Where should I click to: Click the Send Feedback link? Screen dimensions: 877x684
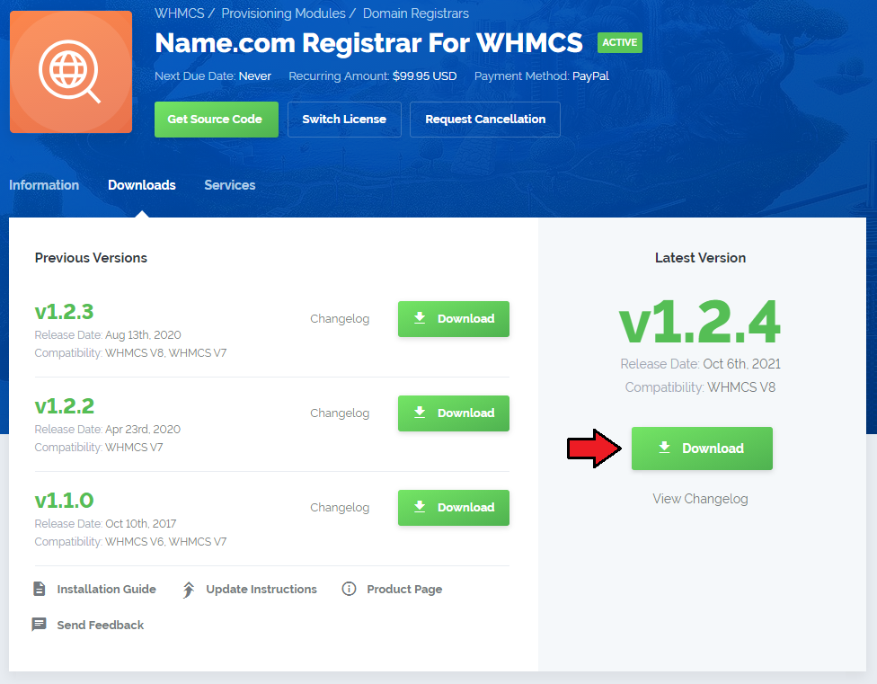coord(101,625)
